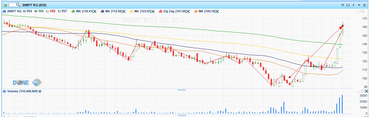Click the high price value H:166
370x117 pixels.
(x=39, y=11)
